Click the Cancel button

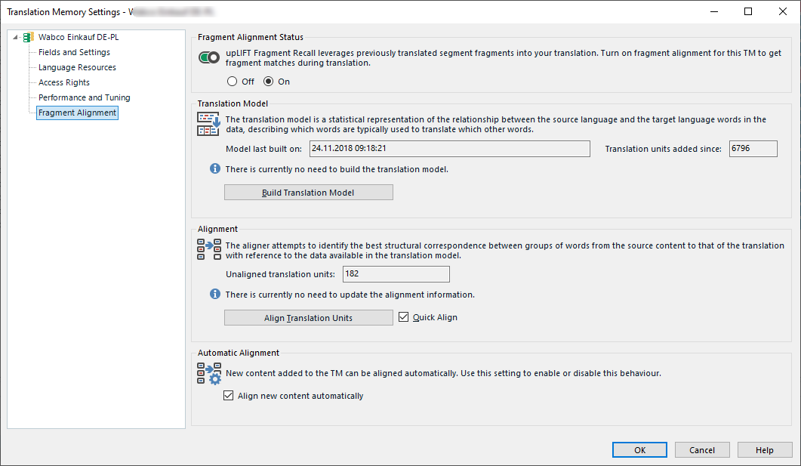[x=702, y=449]
